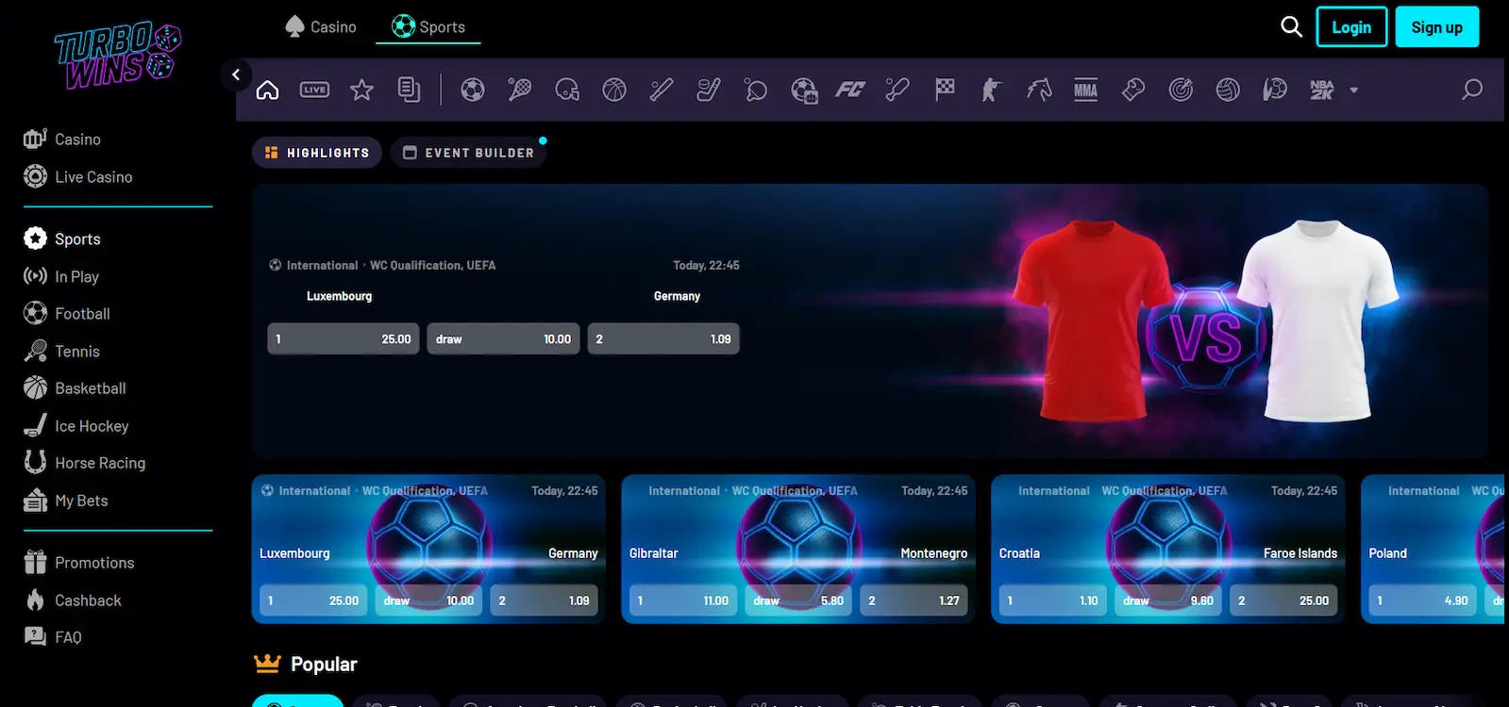The height and width of the screenshot is (707, 1509).
Task: Select Counter-Strike shooter icon
Action: click(x=992, y=90)
